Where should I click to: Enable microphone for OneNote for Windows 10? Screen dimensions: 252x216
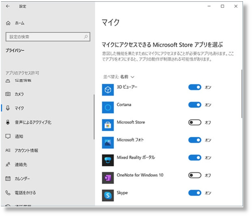[195, 175]
